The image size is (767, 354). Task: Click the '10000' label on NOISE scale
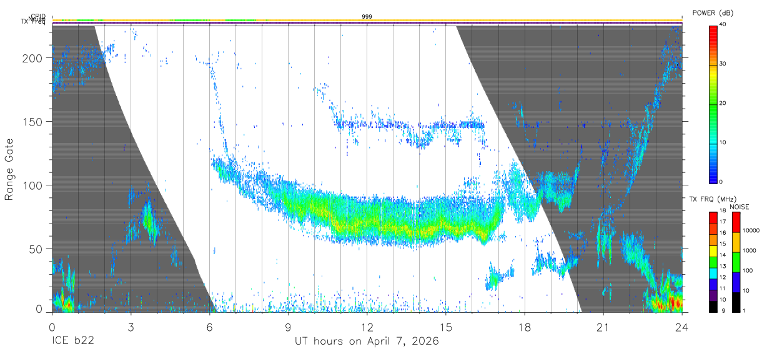click(752, 230)
